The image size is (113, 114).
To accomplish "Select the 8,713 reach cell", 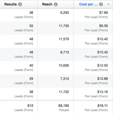I will click(x=55, y=55).
